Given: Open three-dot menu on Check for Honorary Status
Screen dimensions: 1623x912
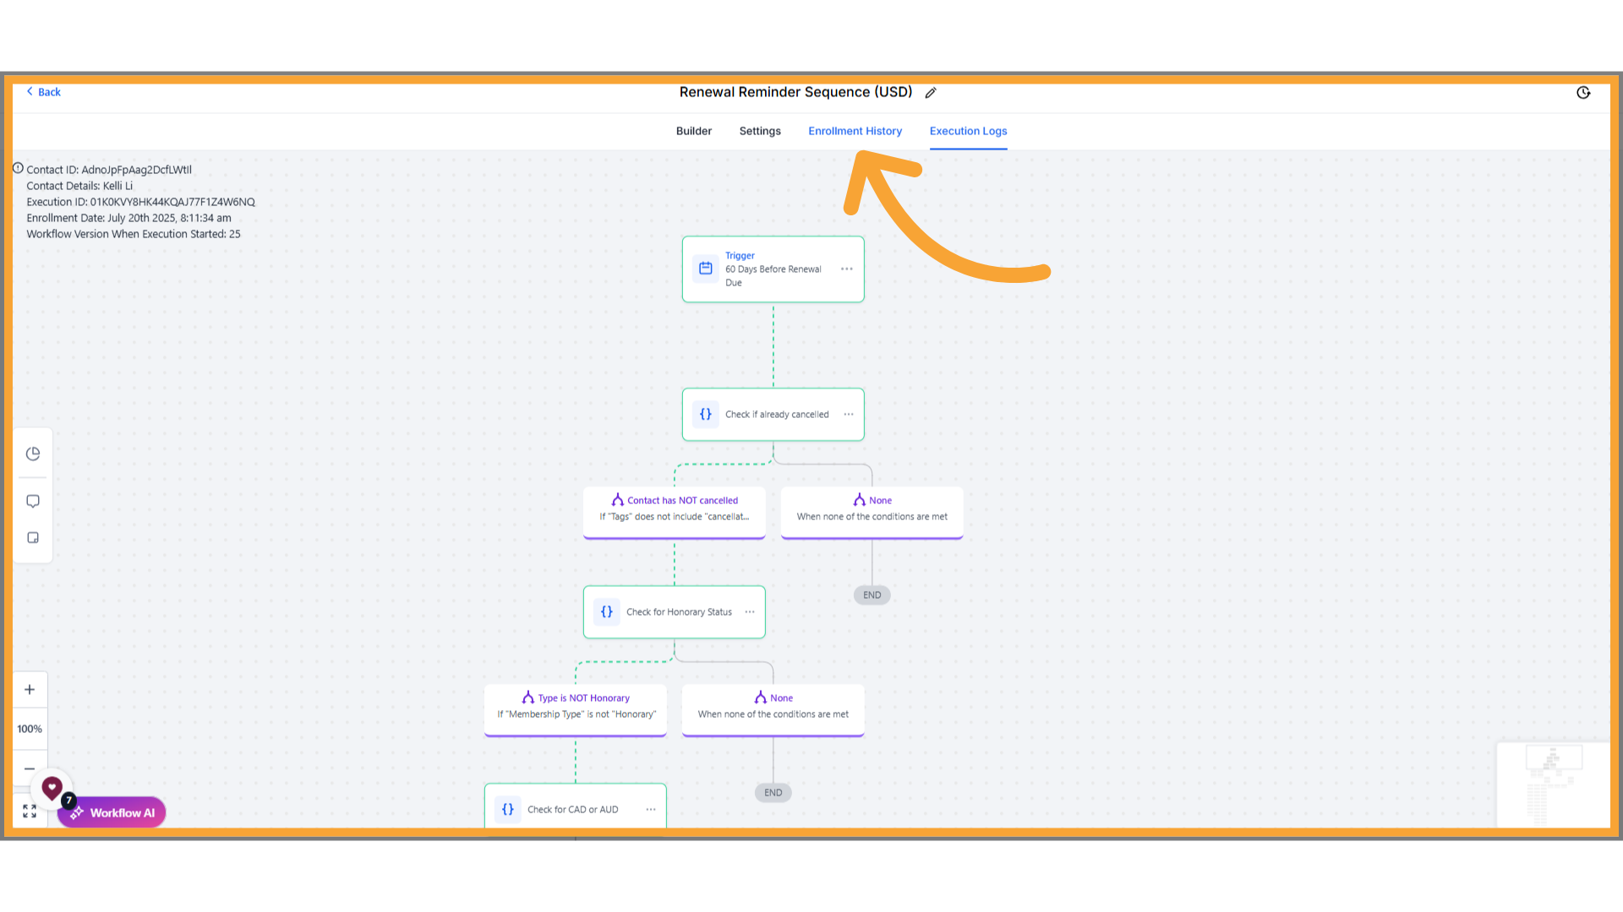Looking at the screenshot, I should pos(749,612).
